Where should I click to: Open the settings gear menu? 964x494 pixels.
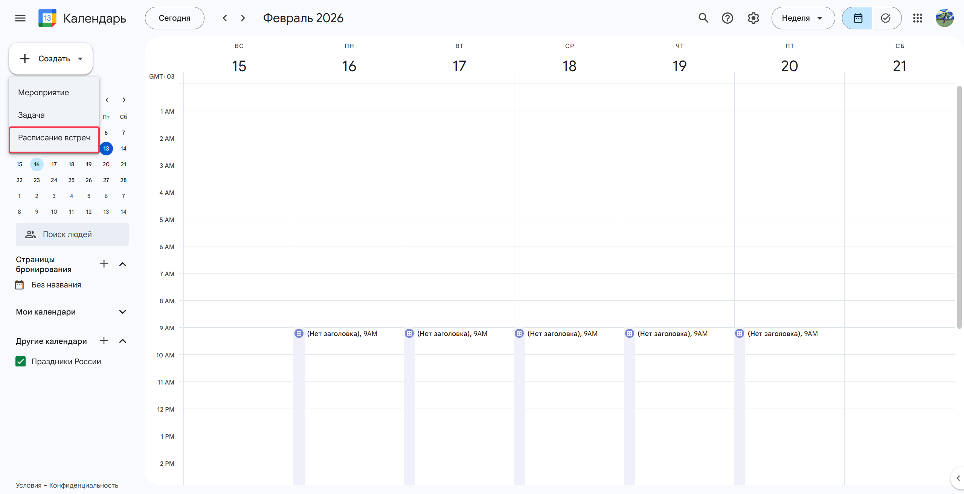click(x=753, y=18)
